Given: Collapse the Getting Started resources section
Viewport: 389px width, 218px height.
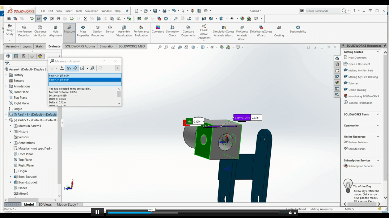Looking at the screenshot, I should pos(377,52).
